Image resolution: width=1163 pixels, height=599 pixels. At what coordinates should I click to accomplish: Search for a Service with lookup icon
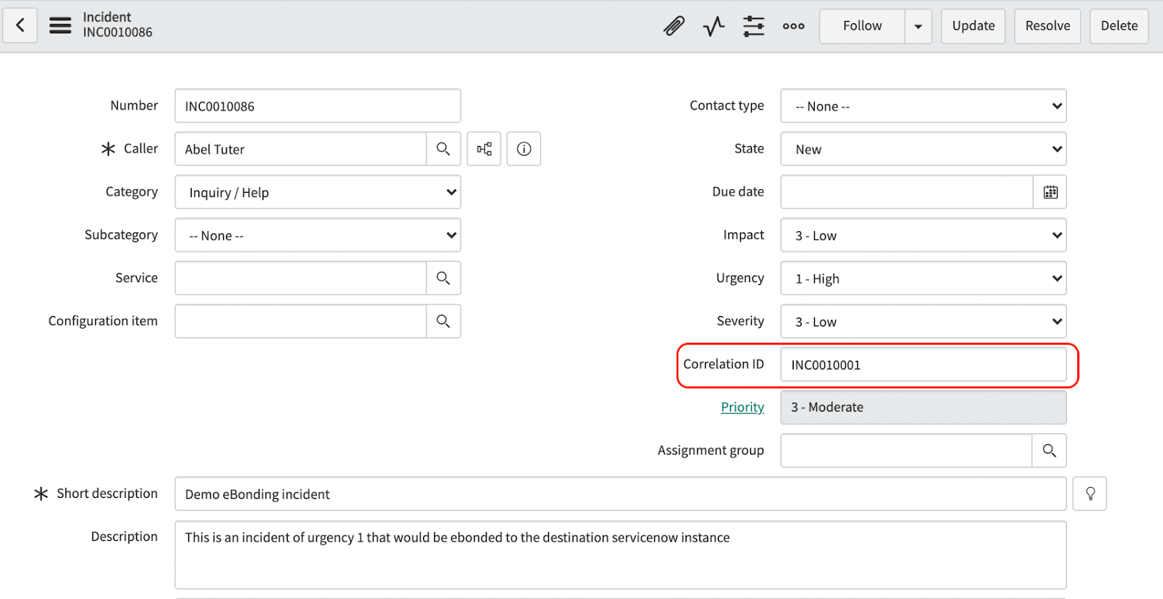pyautogui.click(x=443, y=278)
